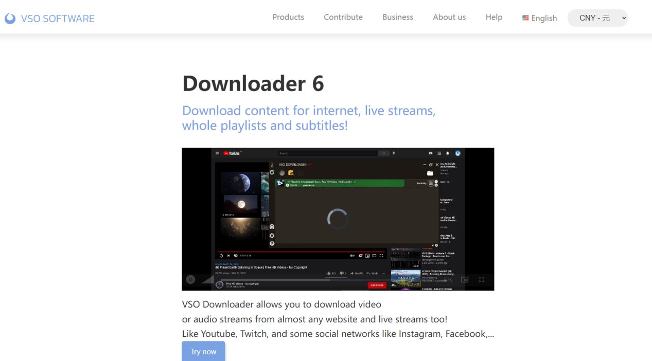The height and width of the screenshot is (361, 652).
Task: Open the Products menu
Action: 288,17
